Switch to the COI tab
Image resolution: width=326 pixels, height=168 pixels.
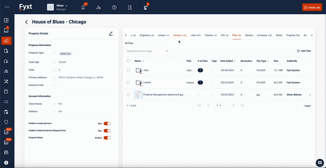[x=225, y=35]
